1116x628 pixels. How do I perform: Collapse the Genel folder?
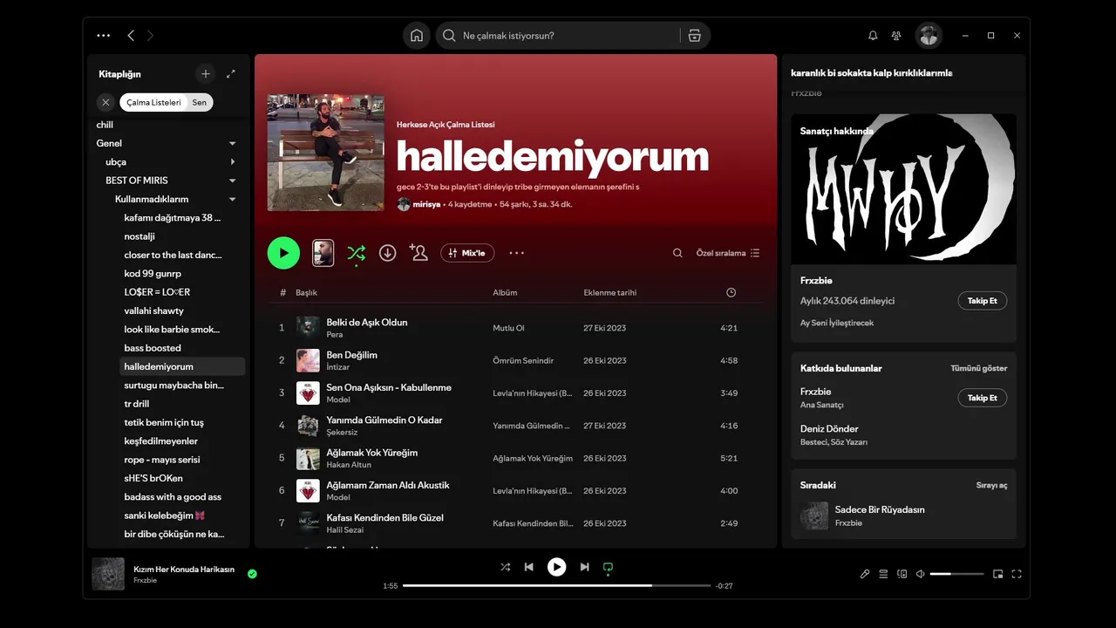coord(233,143)
